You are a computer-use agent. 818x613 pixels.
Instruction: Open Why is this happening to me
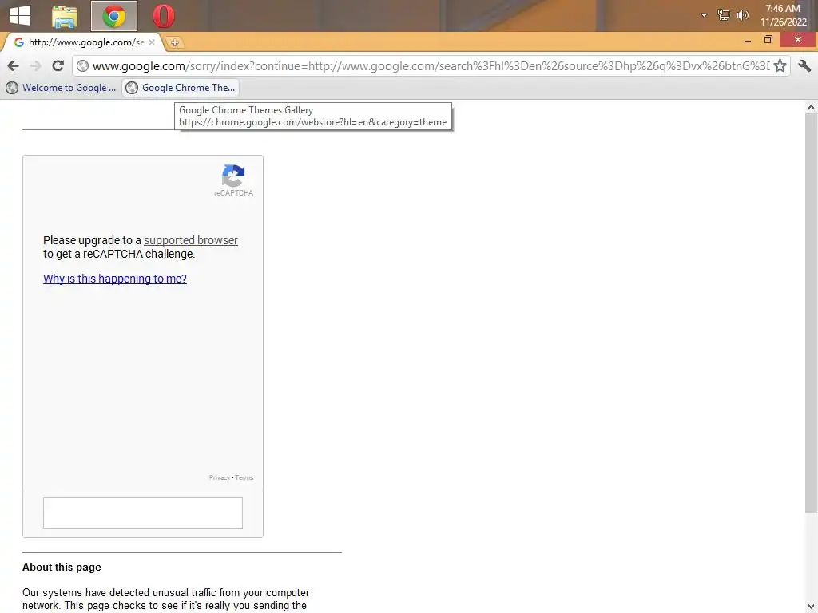115,279
